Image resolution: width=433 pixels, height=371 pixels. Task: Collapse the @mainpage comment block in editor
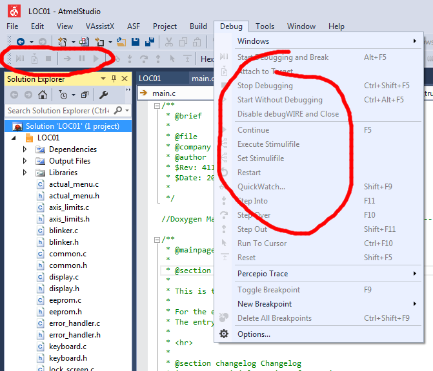(x=157, y=240)
